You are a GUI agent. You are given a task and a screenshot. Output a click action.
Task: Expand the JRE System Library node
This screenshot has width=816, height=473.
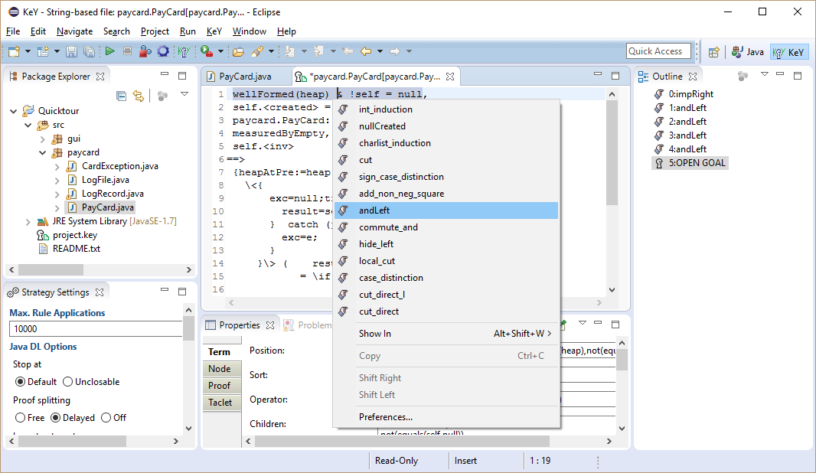tap(28, 222)
